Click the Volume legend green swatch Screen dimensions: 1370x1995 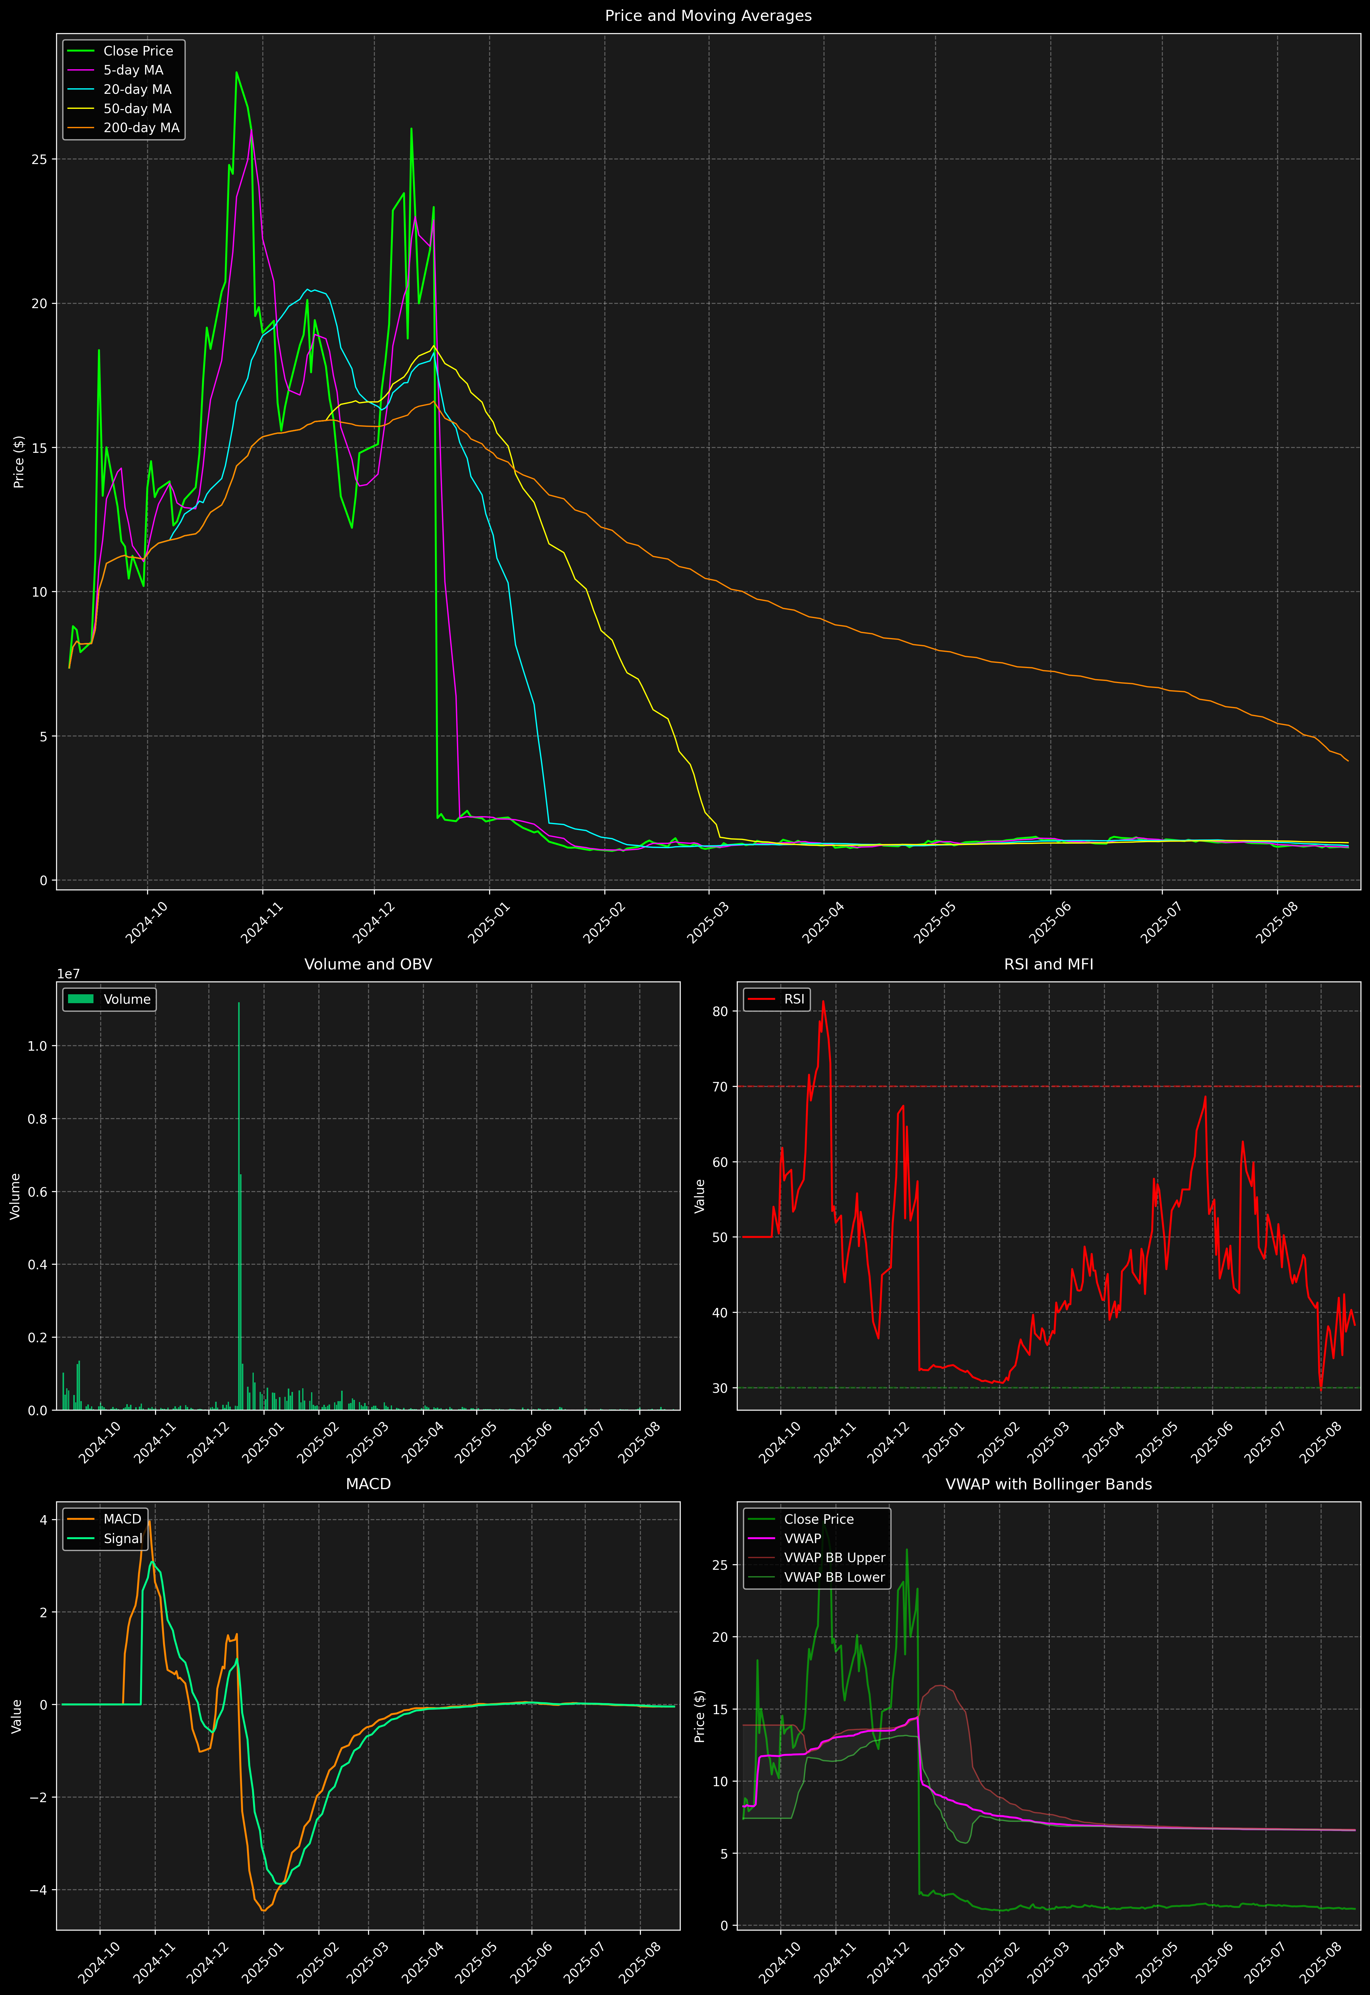[x=81, y=999]
